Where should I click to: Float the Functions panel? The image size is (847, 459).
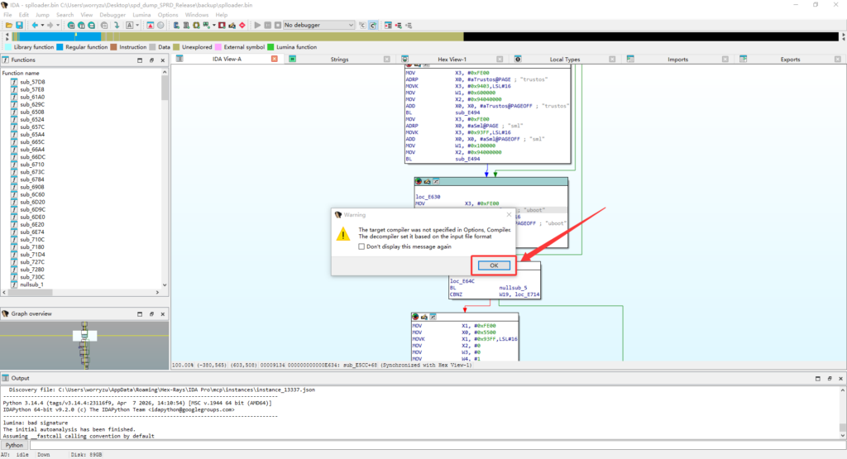coord(151,60)
